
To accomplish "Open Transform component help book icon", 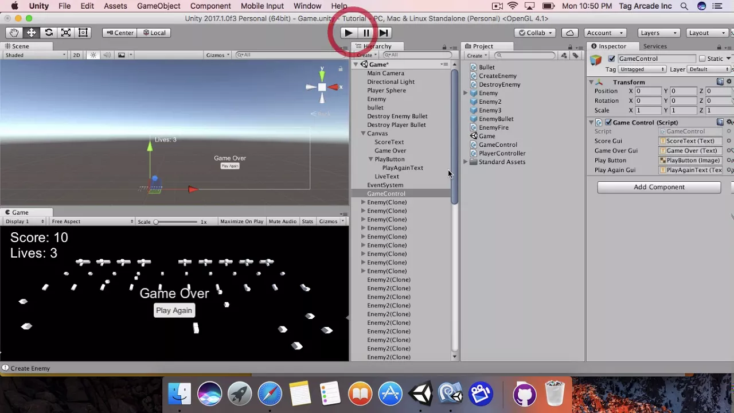I will point(720,82).
